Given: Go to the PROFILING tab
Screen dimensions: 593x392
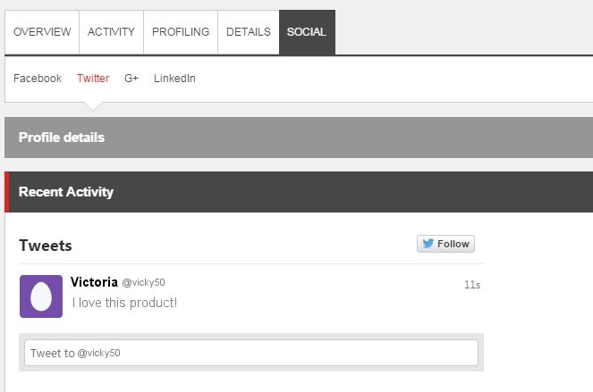Looking at the screenshot, I should [181, 32].
